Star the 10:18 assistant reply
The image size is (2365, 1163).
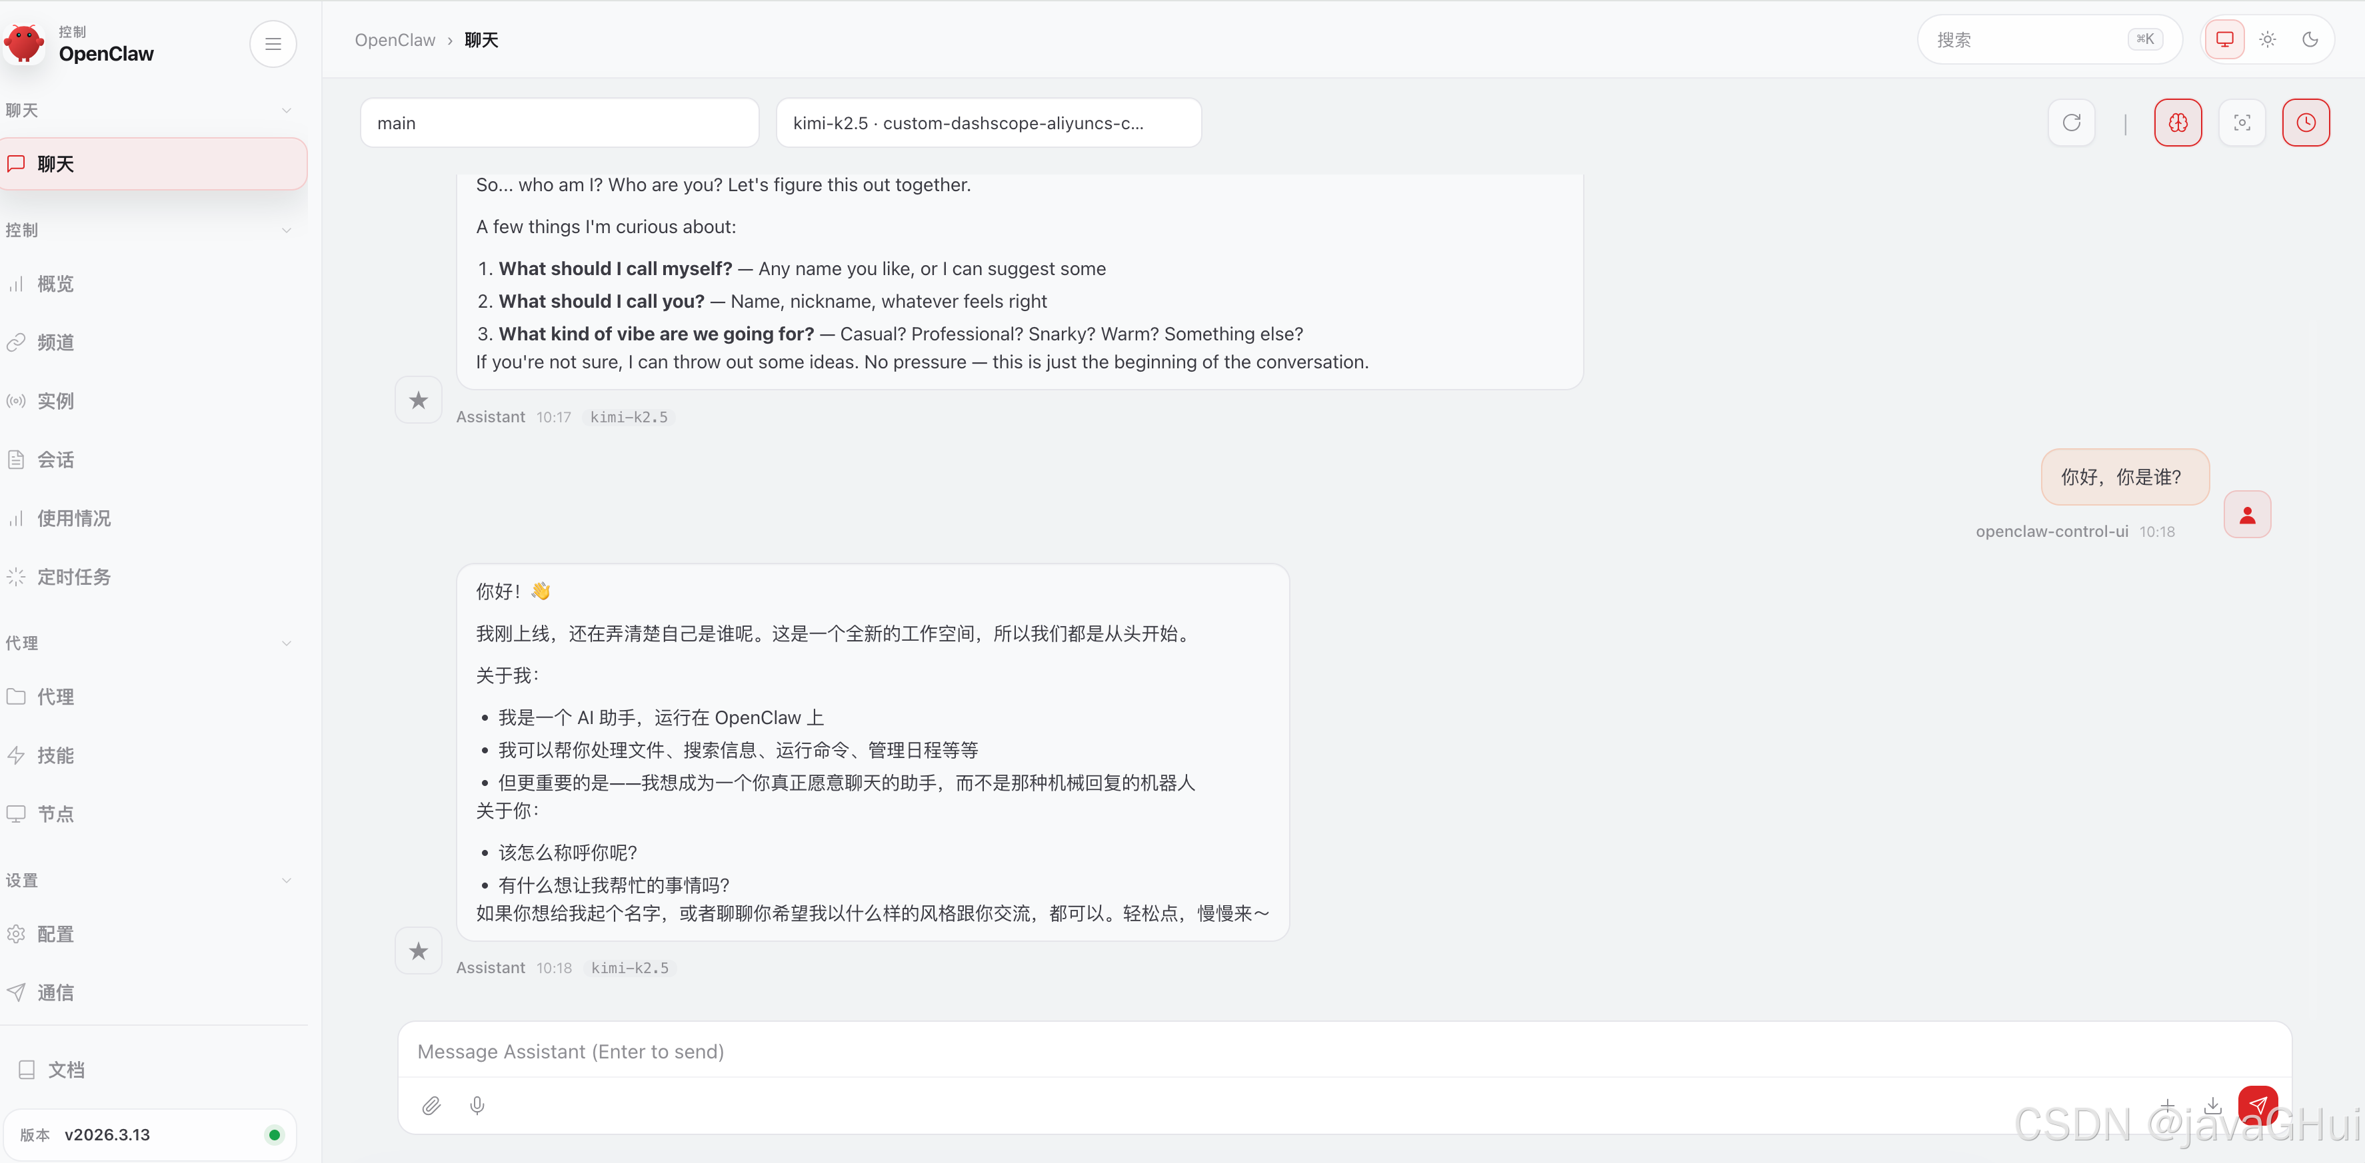[419, 951]
